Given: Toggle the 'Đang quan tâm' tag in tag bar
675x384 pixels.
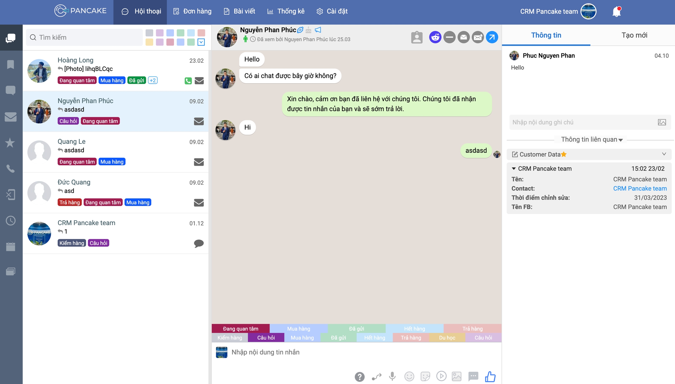Looking at the screenshot, I should click(241, 329).
